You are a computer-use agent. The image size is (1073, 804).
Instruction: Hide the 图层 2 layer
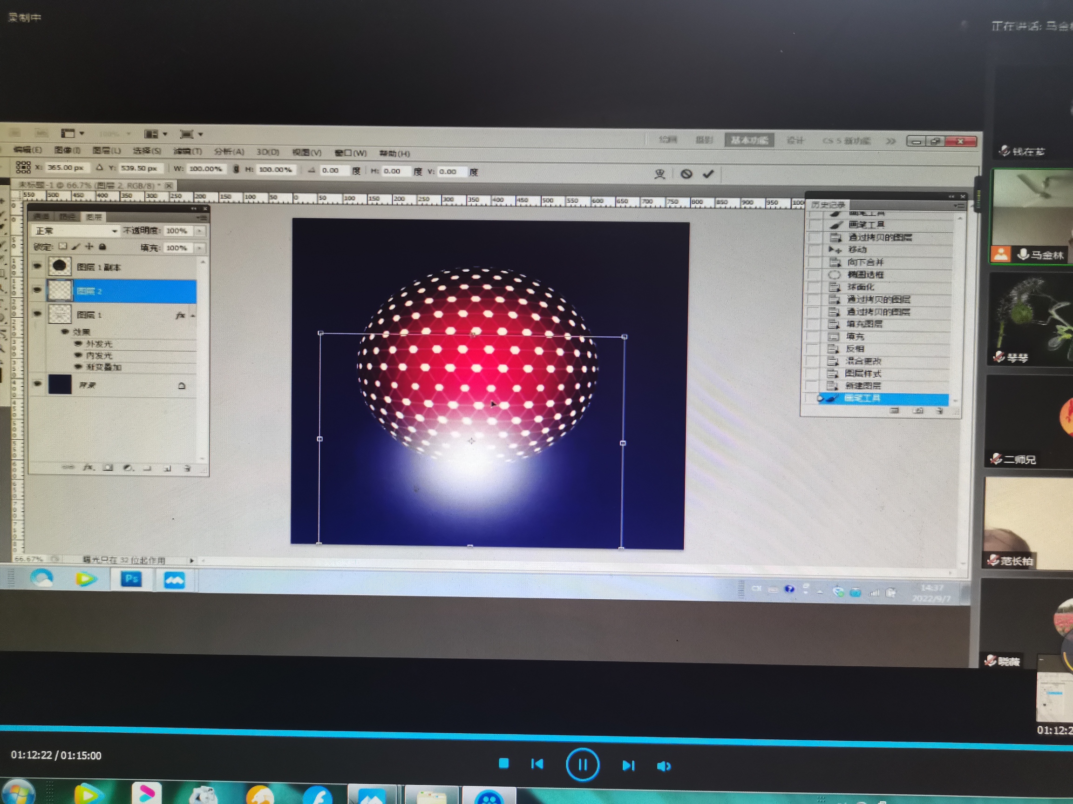pyautogui.click(x=37, y=290)
